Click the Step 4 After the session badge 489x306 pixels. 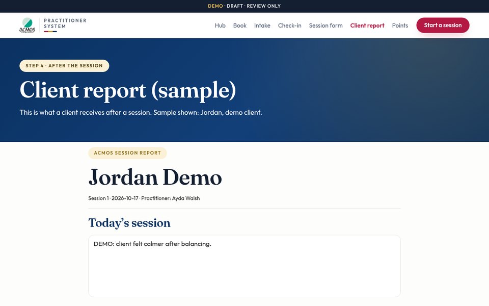(x=64, y=66)
